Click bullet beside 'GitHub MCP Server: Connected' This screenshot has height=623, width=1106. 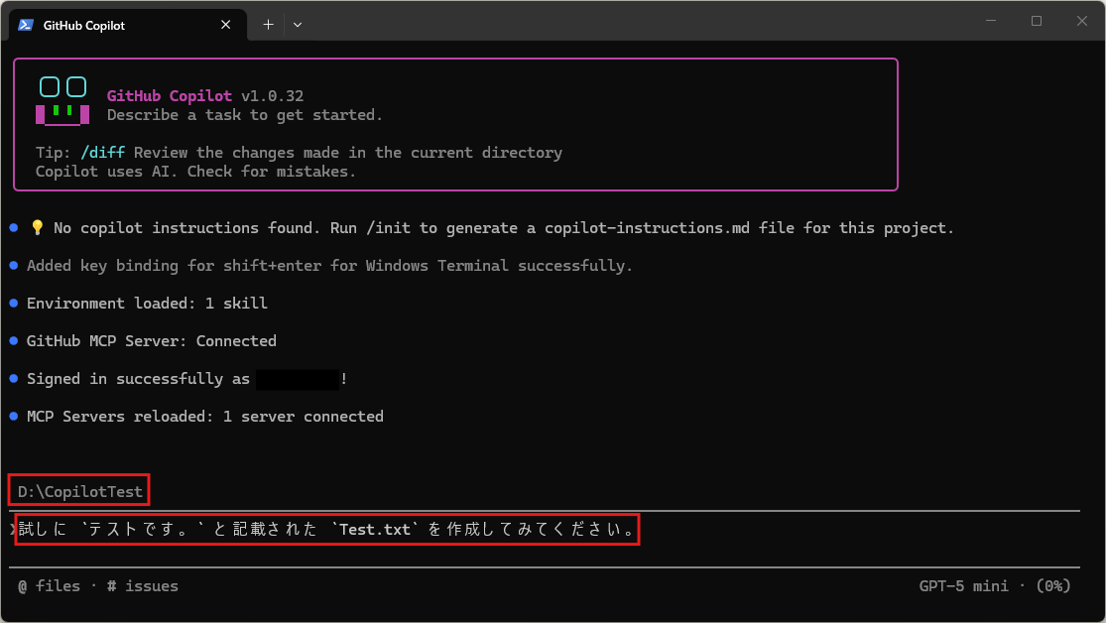coord(14,341)
